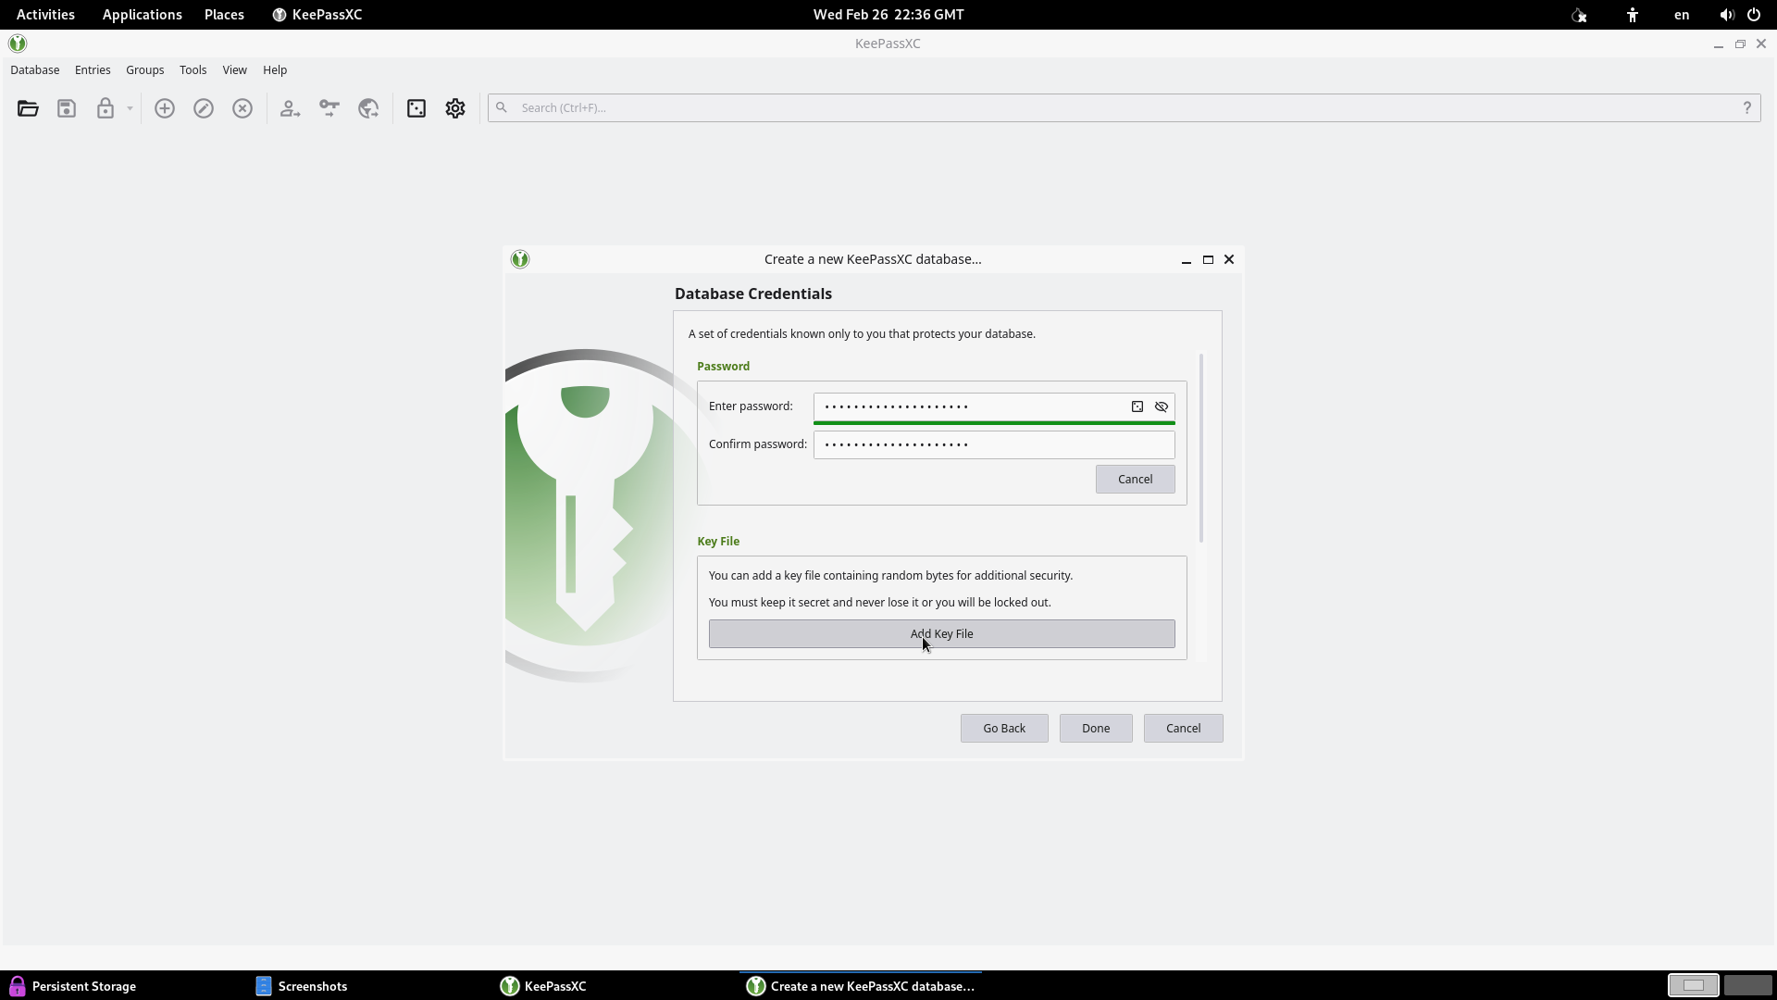This screenshot has height=1000, width=1777.
Task: Click into the Confirm password field
Action: [x=994, y=445]
